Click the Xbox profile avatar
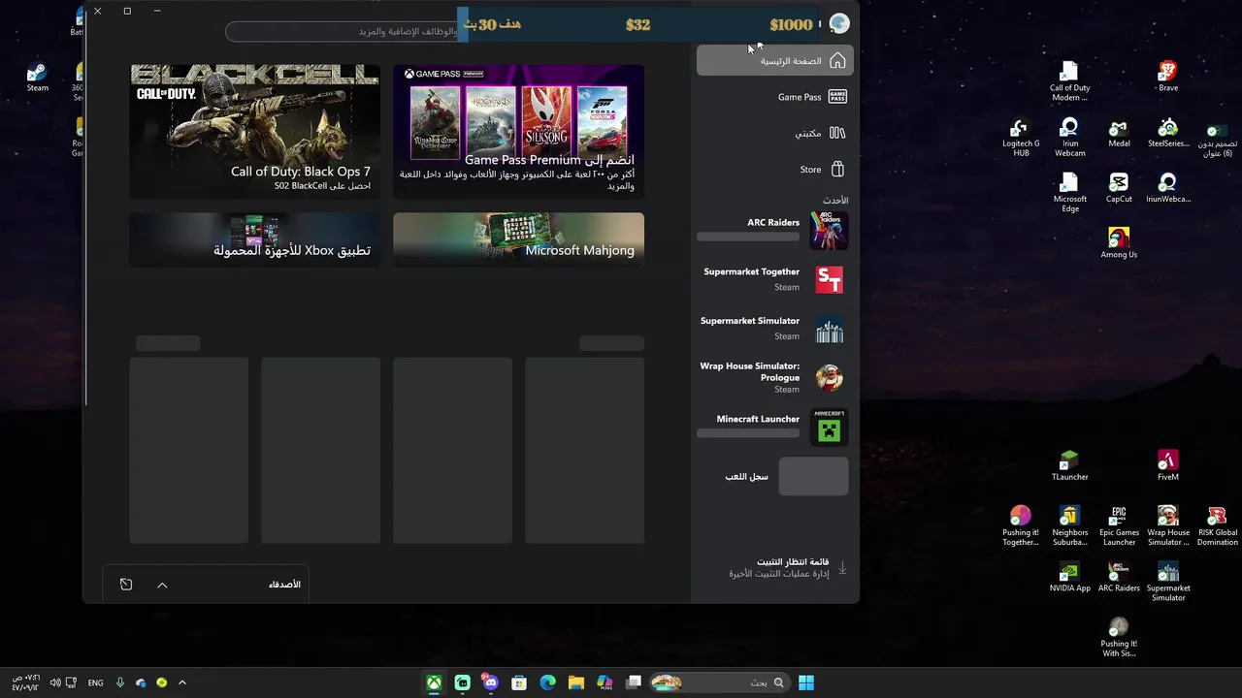Image resolution: width=1242 pixels, height=698 pixels. point(839,23)
